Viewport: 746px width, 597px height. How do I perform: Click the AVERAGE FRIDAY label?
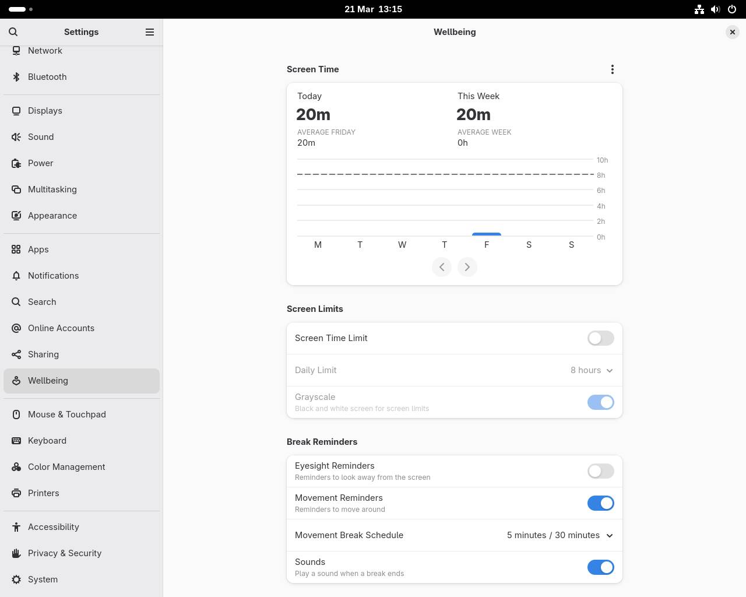point(326,132)
